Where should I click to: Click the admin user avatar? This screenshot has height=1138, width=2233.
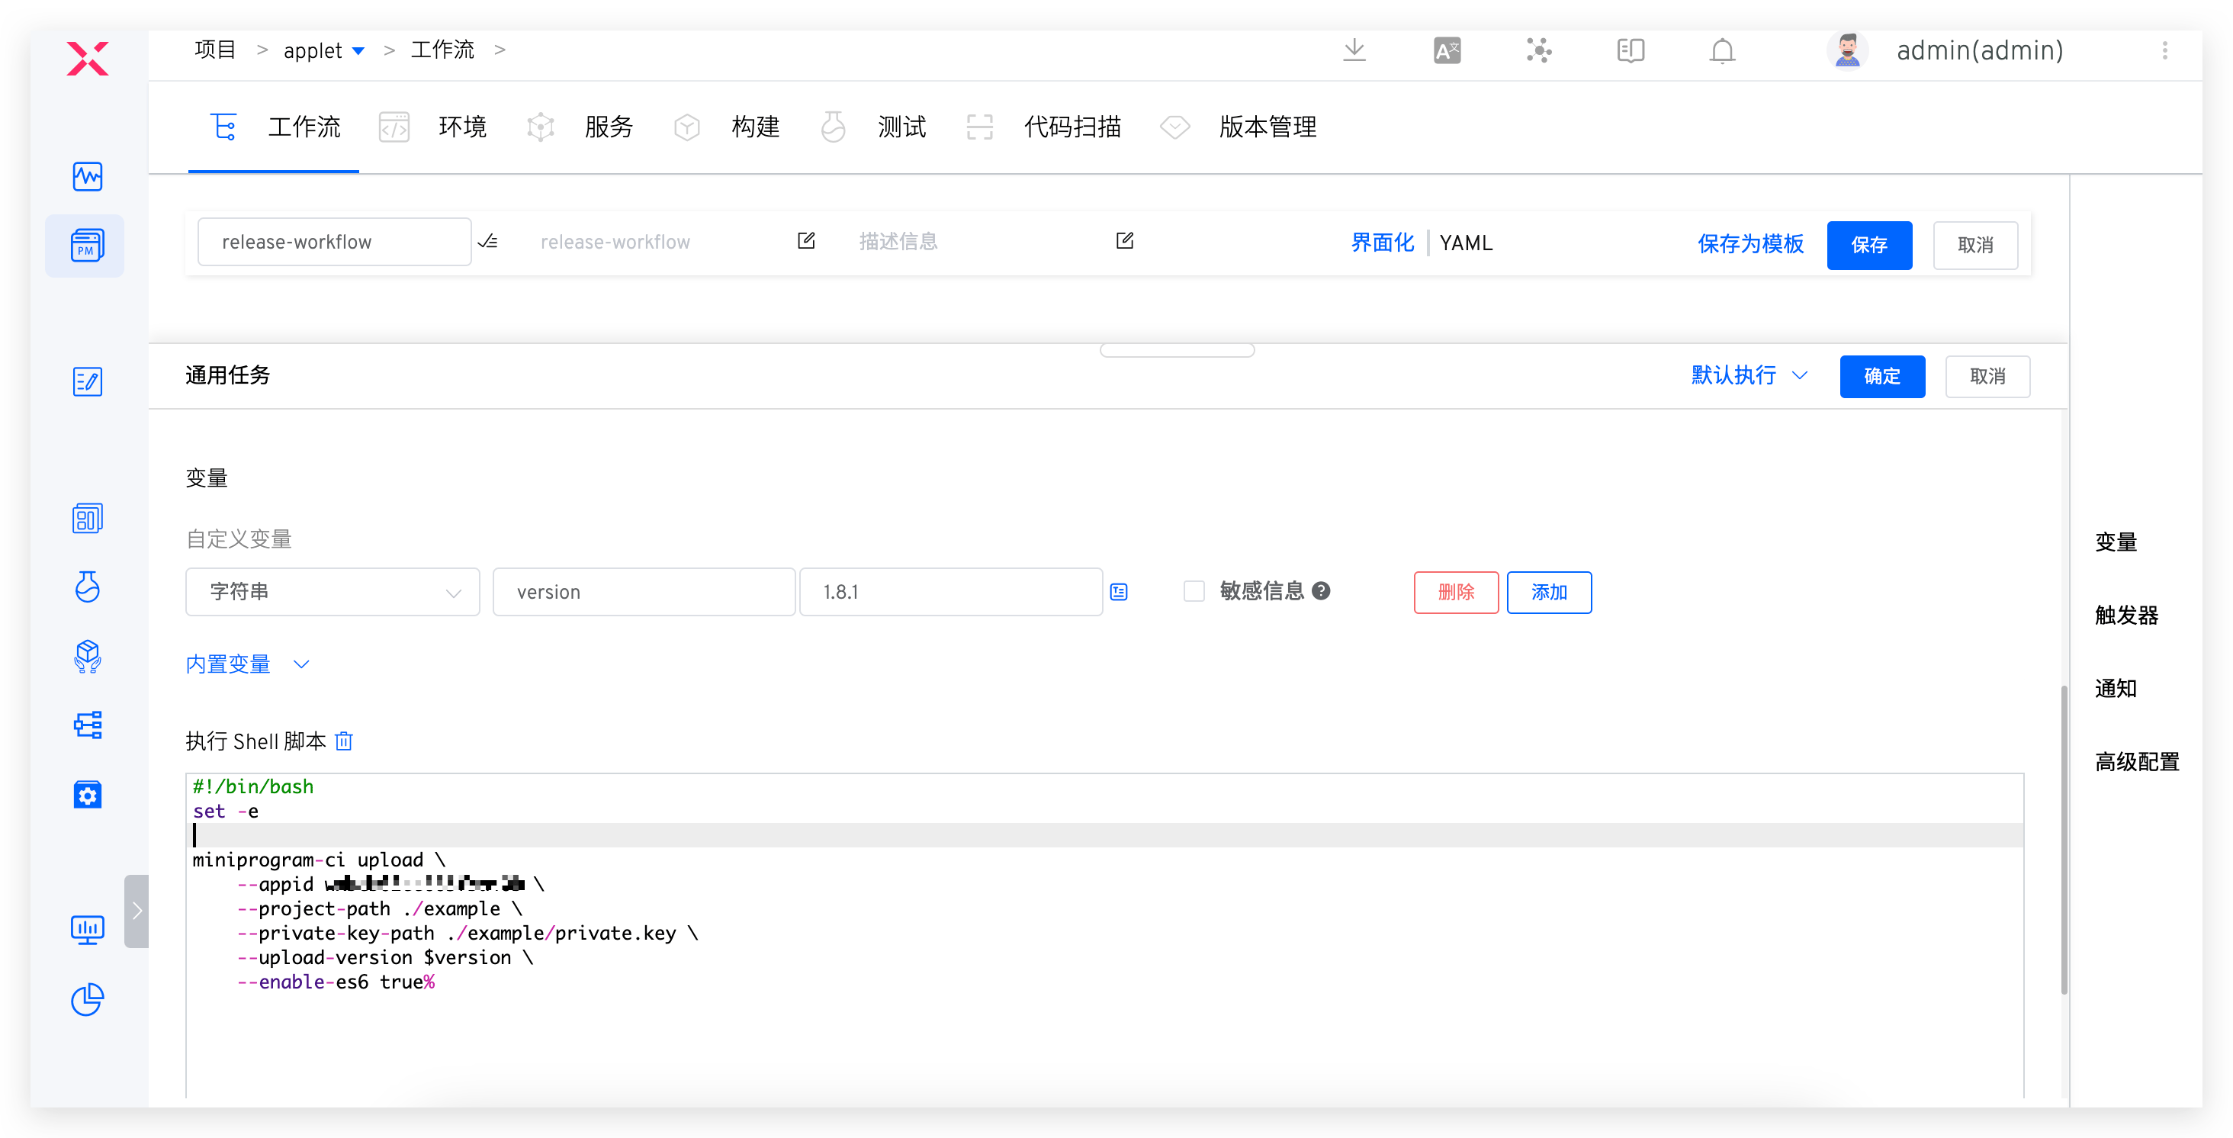(1847, 50)
